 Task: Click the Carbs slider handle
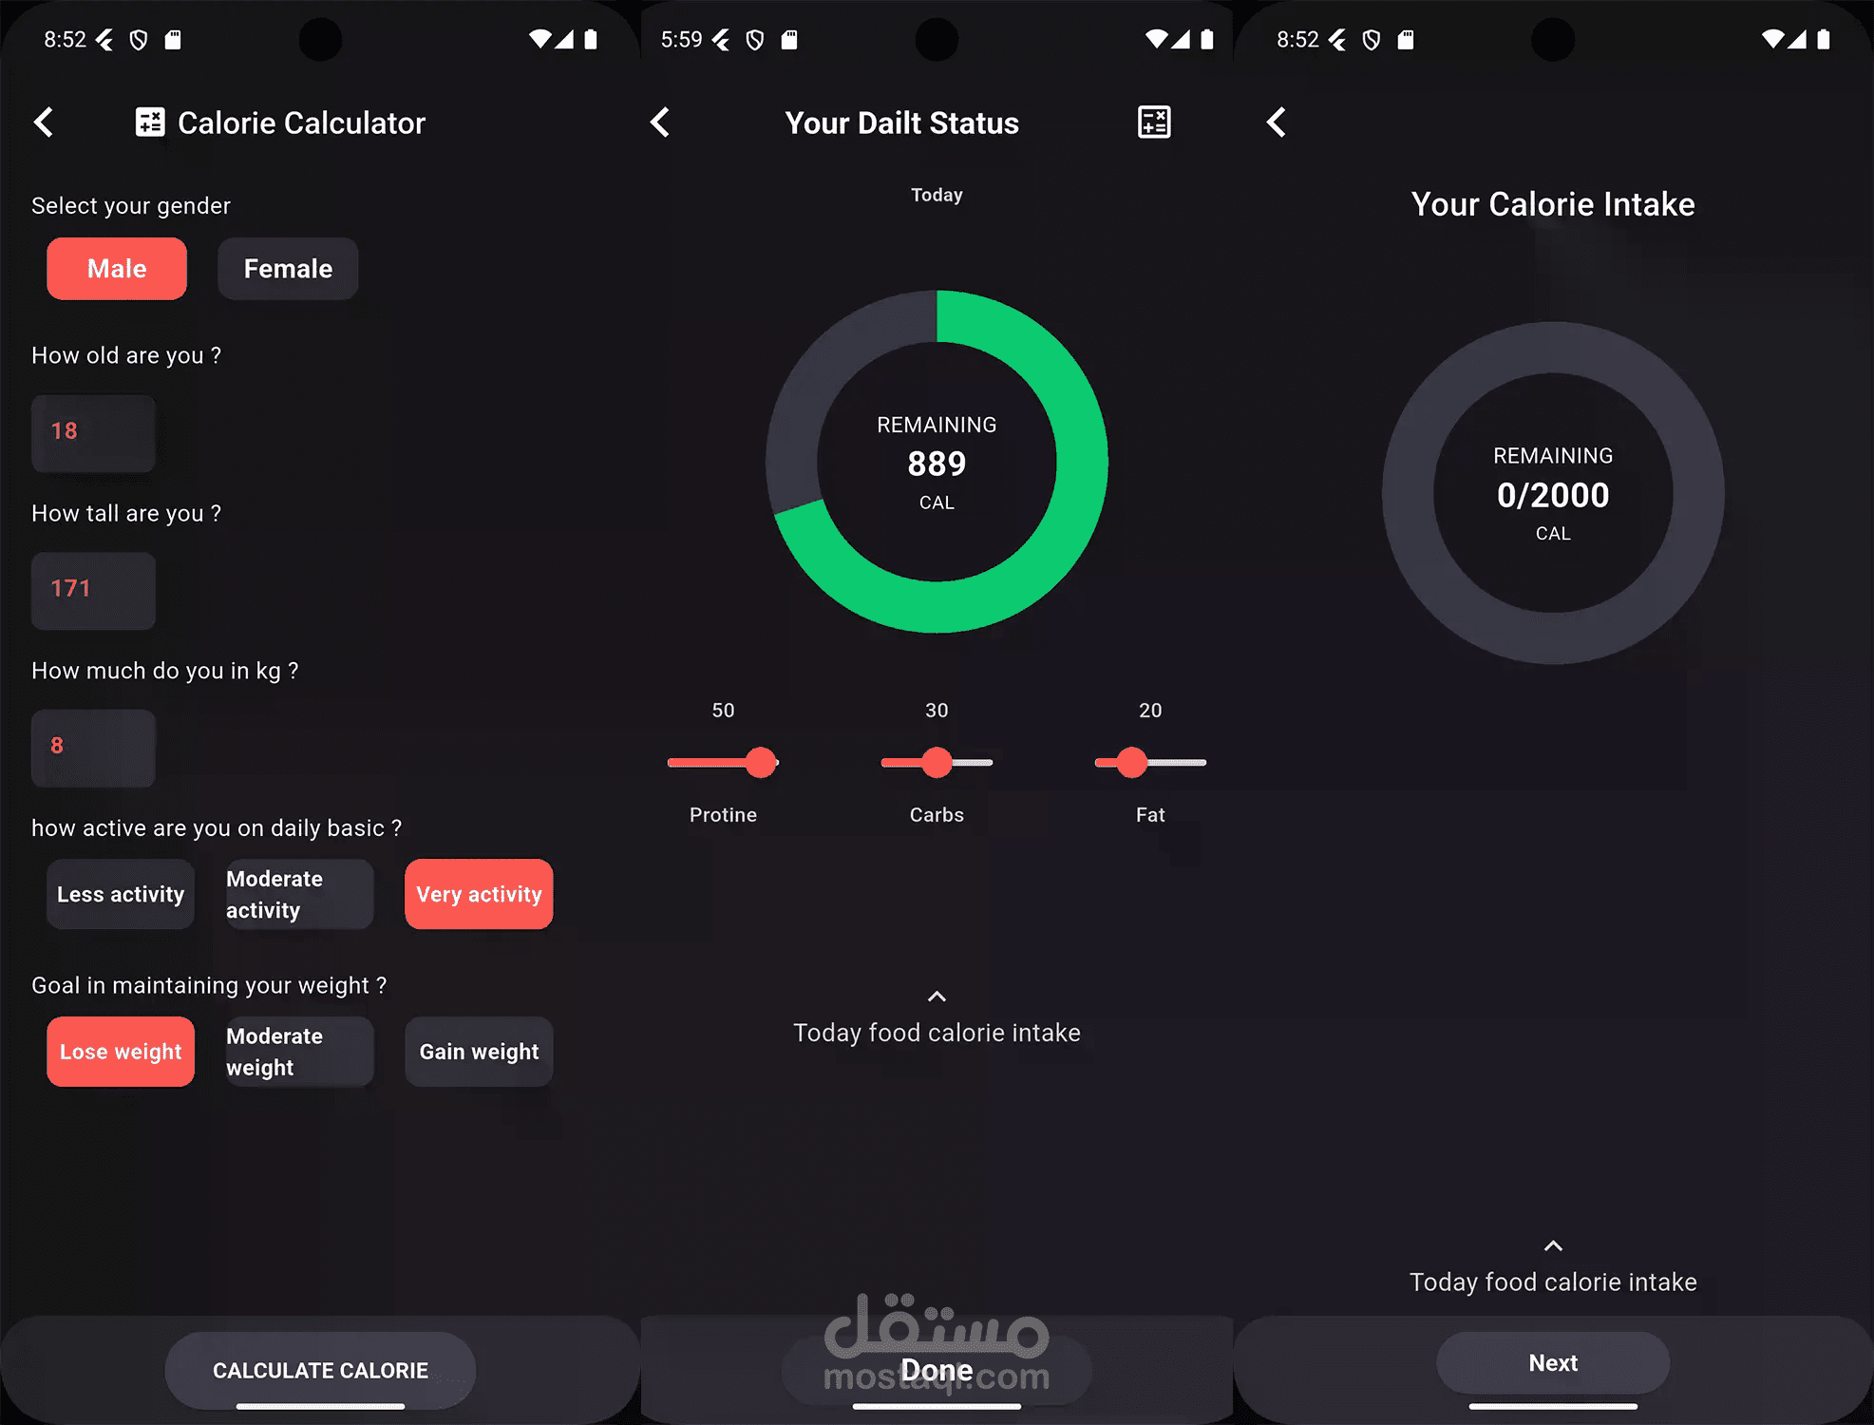(x=937, y=762)
